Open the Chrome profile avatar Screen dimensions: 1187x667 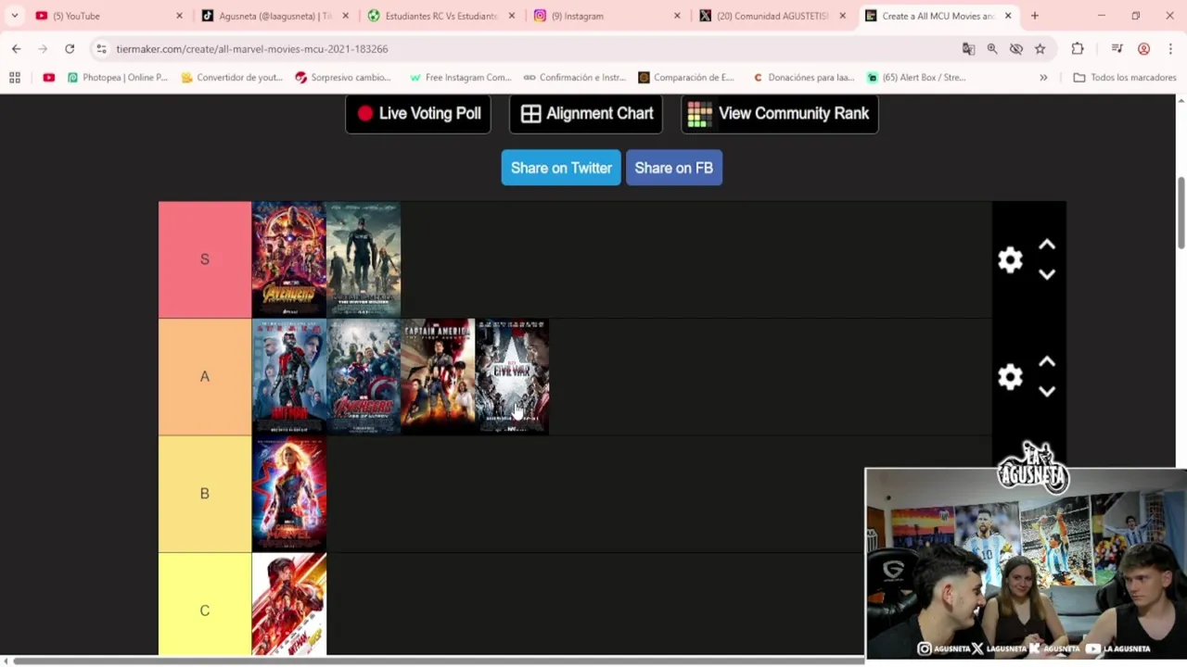pyautogui.click(x=1143, y=49)
